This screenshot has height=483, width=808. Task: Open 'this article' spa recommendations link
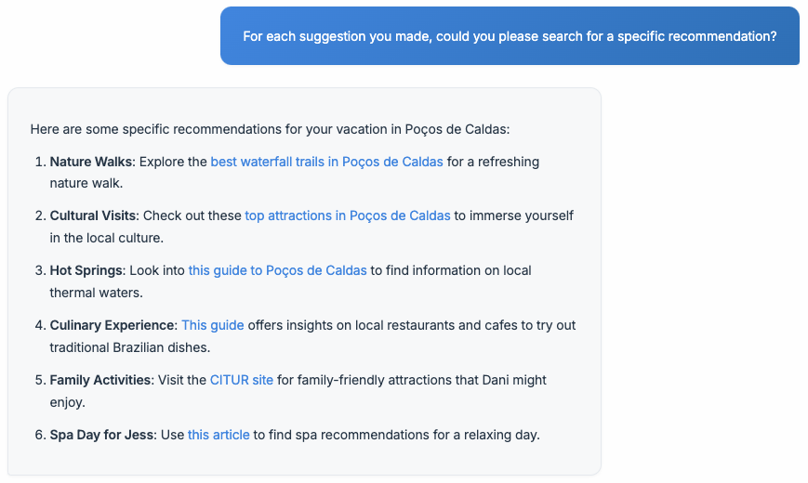[x=219, y=435]
